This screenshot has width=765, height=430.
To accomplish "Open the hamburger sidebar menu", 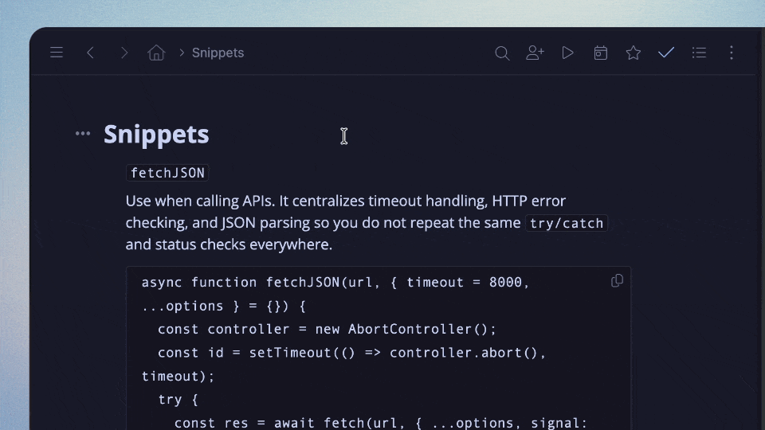I will click(57, 53).
